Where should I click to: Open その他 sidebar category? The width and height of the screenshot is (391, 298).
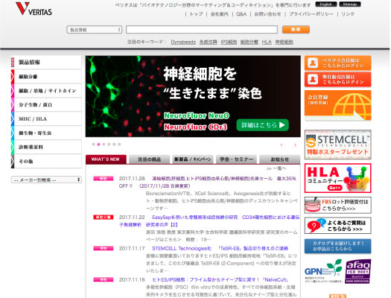pos(46,162)
